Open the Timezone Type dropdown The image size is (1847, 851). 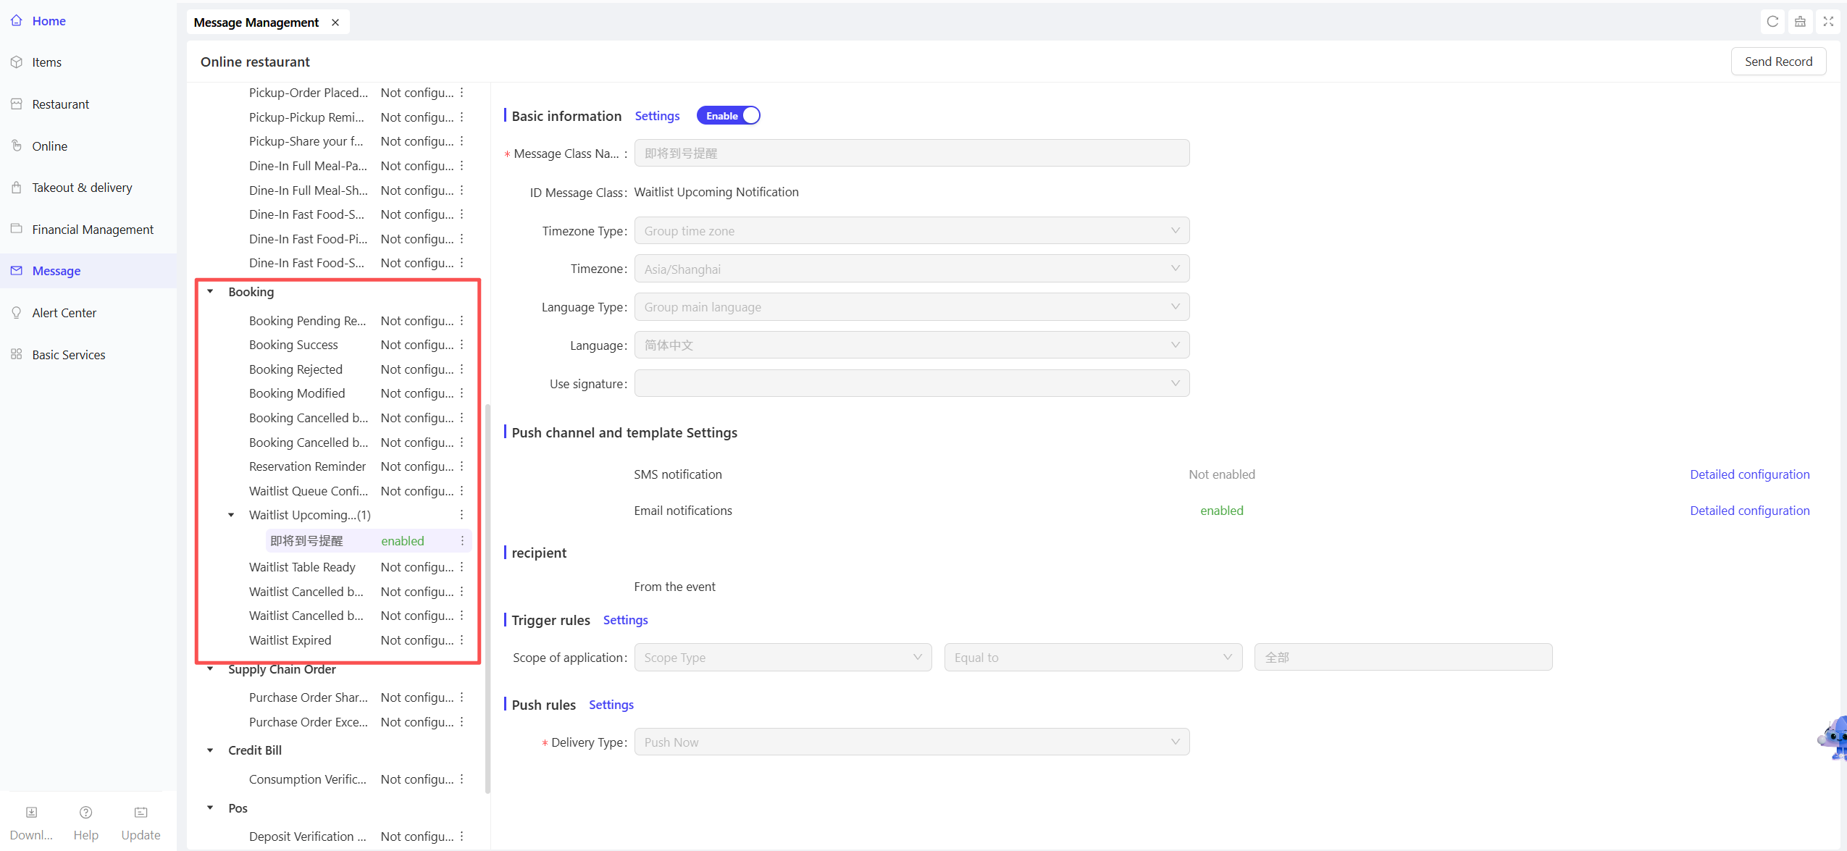click(x=911, y=231)
